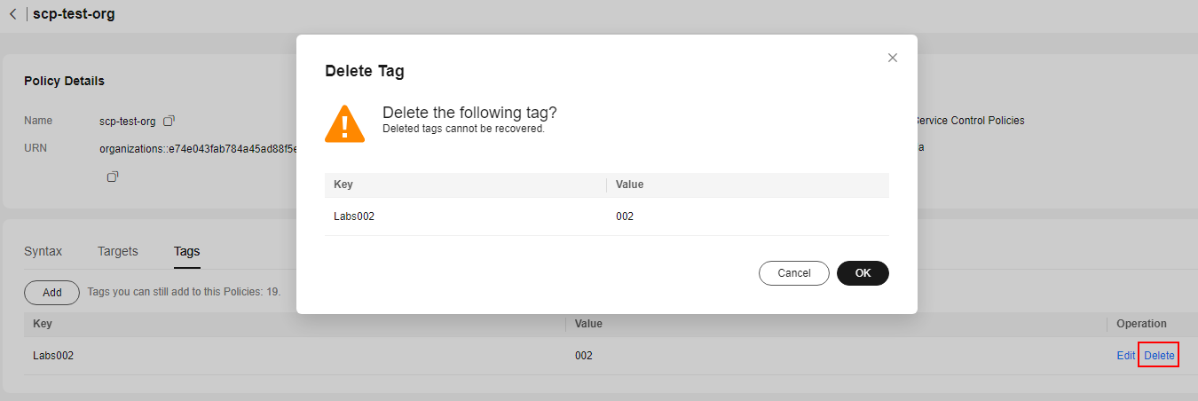Screen dimensions: 1198x401
Task: Add a new tag to the policy
Action: pos(52,292)
